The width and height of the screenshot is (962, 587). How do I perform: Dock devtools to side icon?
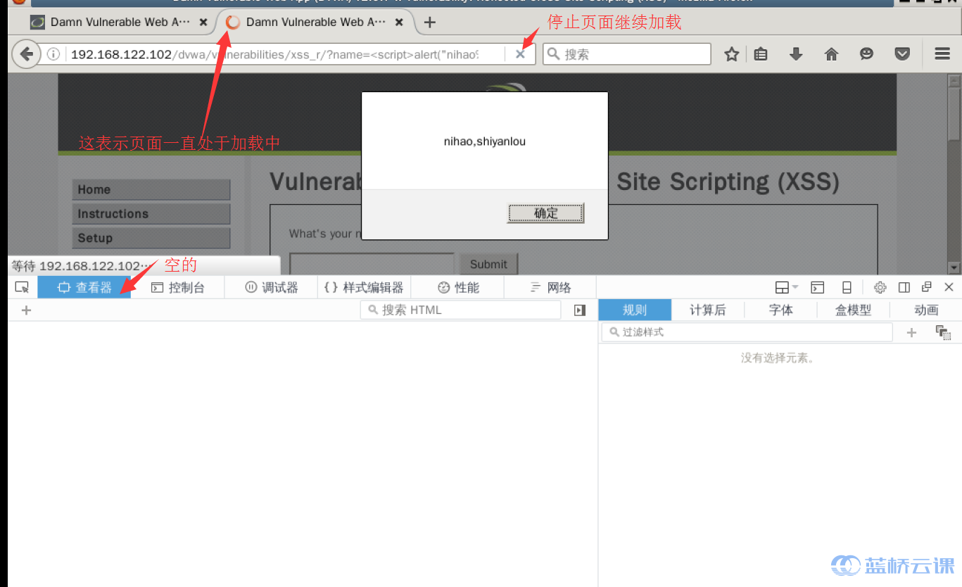(x=904, y=287)
